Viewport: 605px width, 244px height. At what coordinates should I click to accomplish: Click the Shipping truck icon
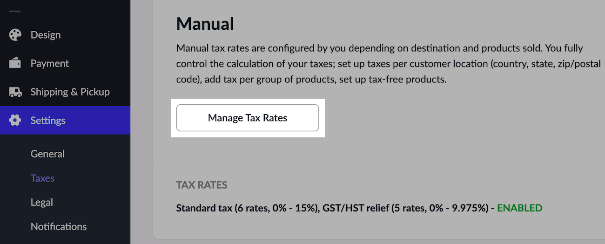[x=15, y=92]
